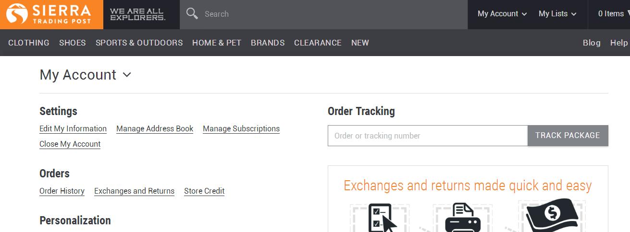Expand the My Account page title chevron
The width and height of the screenshot is (630, 232).
[x=127, y=75]
